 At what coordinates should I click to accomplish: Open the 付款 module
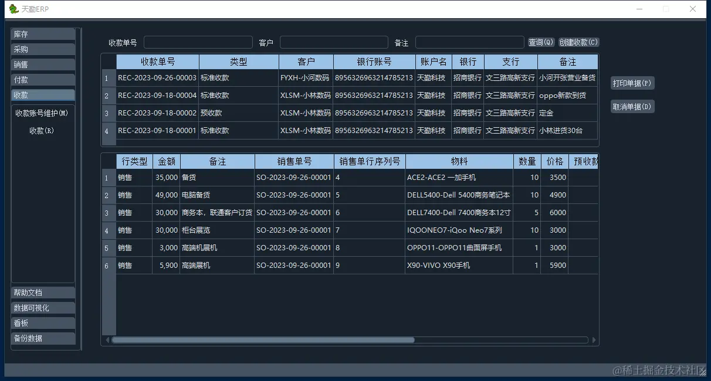point(42,79)
